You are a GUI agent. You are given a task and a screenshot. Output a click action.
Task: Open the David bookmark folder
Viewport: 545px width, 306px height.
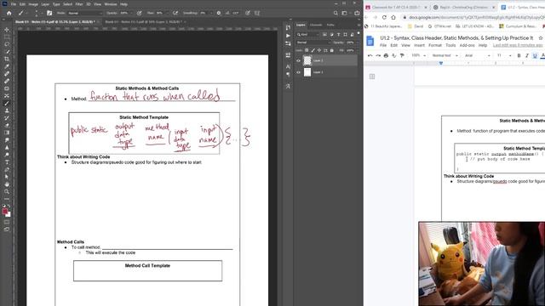pos(416,26)
